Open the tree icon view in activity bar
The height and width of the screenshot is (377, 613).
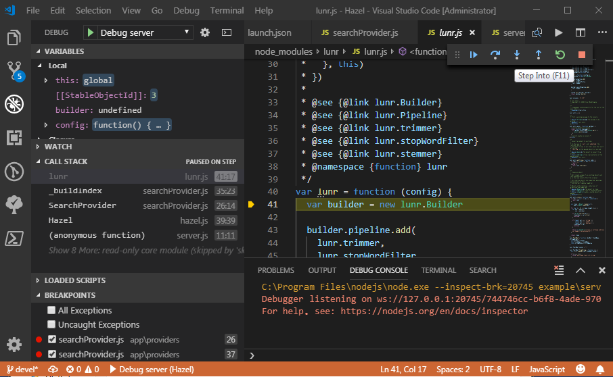click(x=14, y=205)
